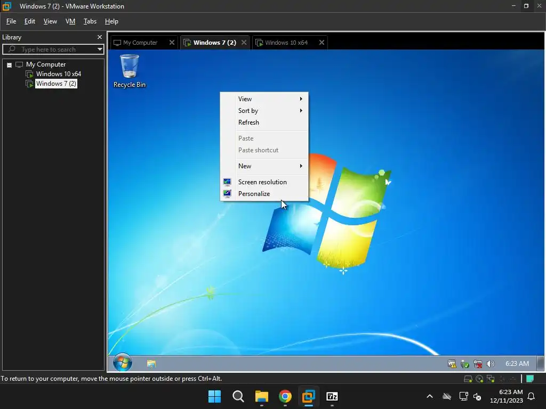Open the Tabs menu
The width and height of the screenshot is (546, 409).
(x=90, y=21)
